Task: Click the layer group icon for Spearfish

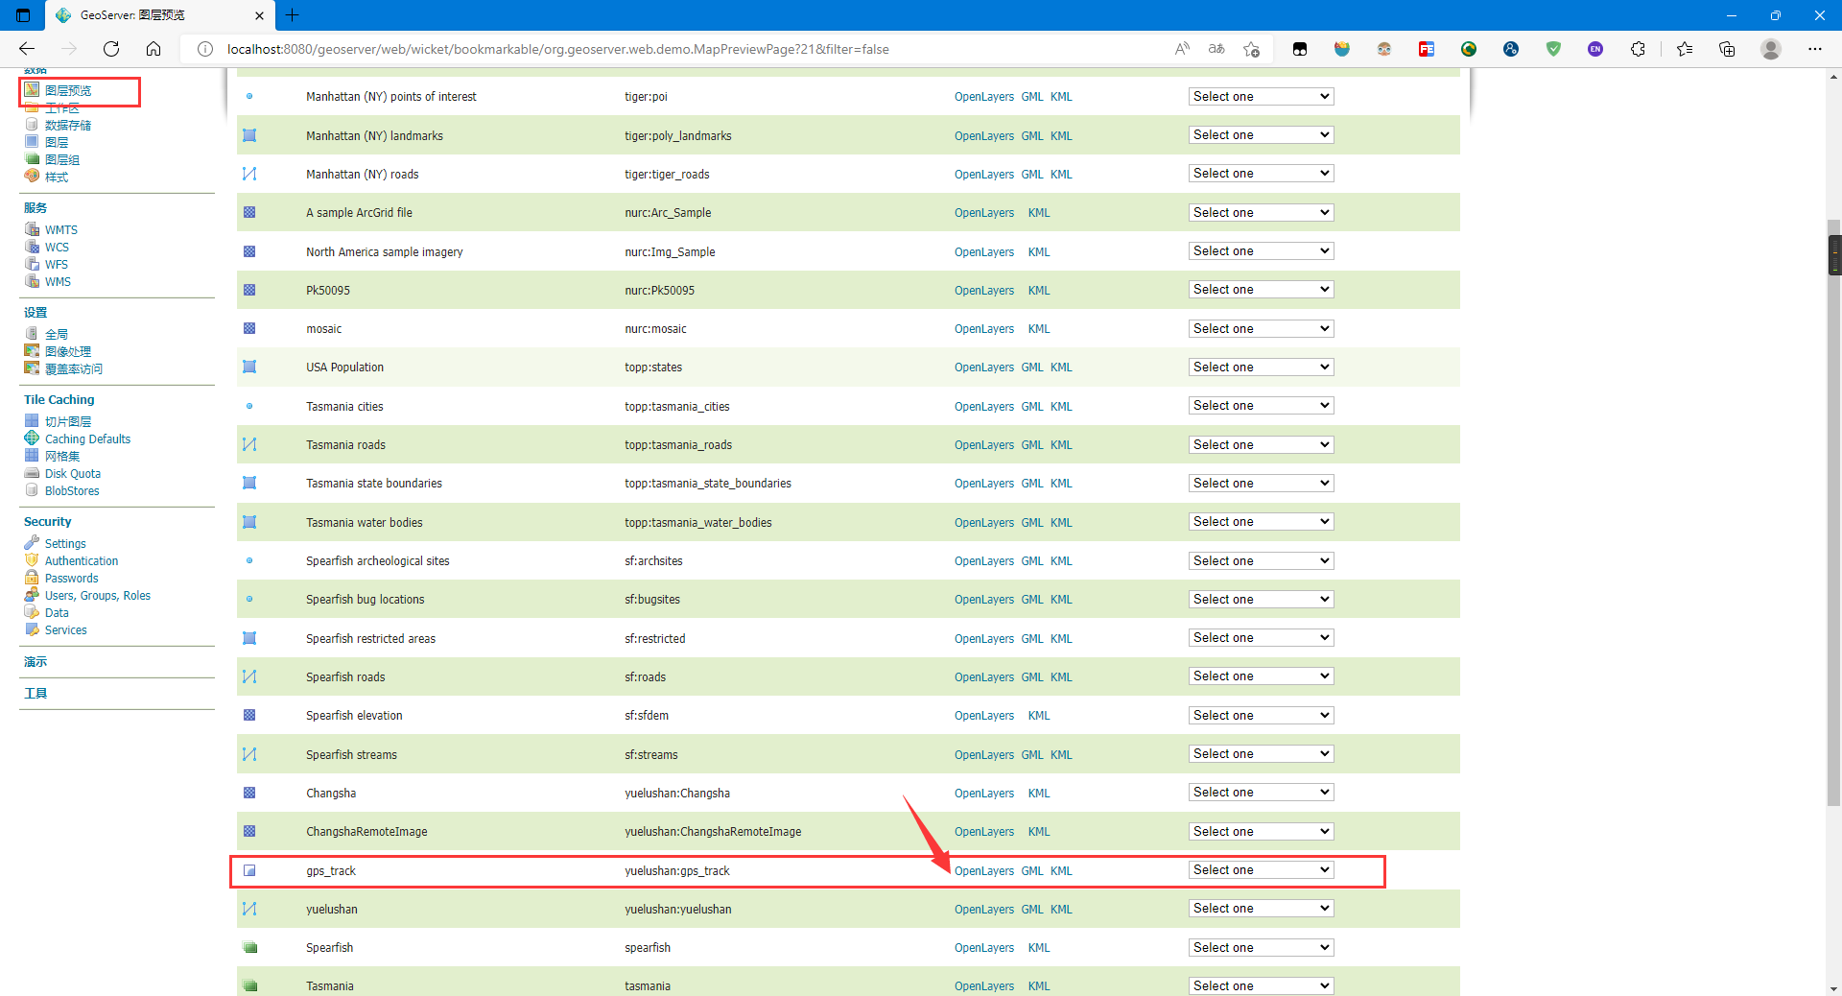Action: (249, 947)
